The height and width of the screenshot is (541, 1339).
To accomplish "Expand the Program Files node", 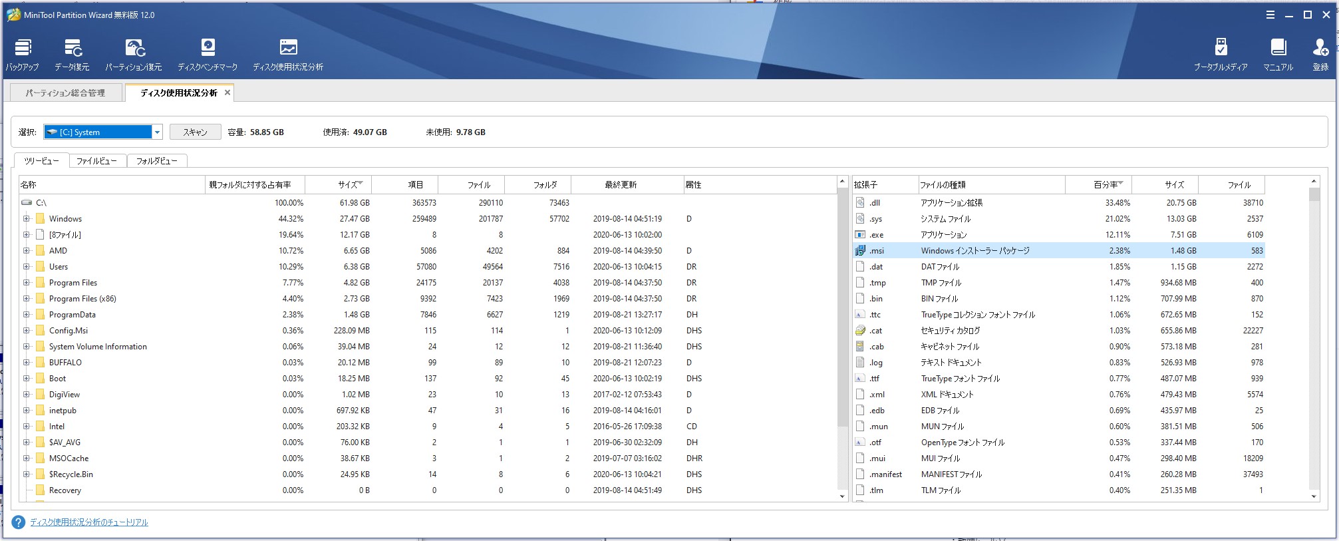I will [27, 282].
